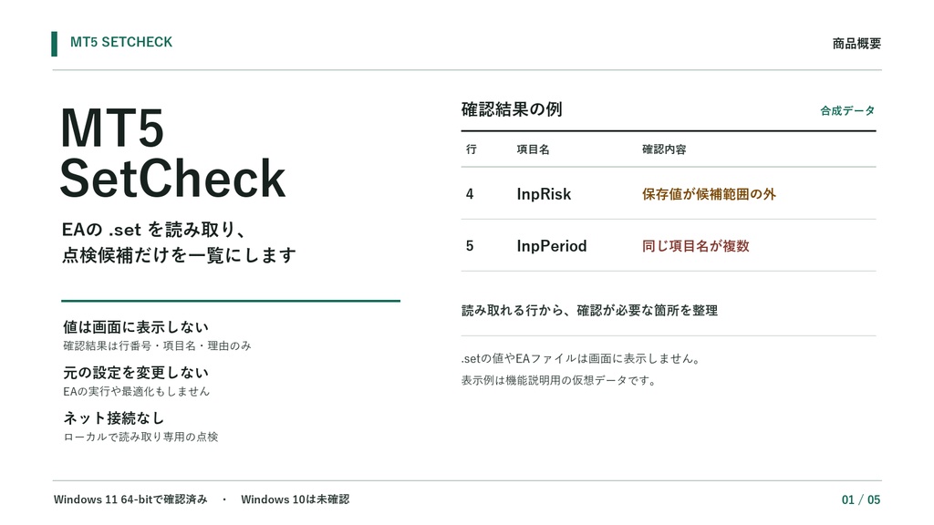Click the 項目名 column header

533,149
